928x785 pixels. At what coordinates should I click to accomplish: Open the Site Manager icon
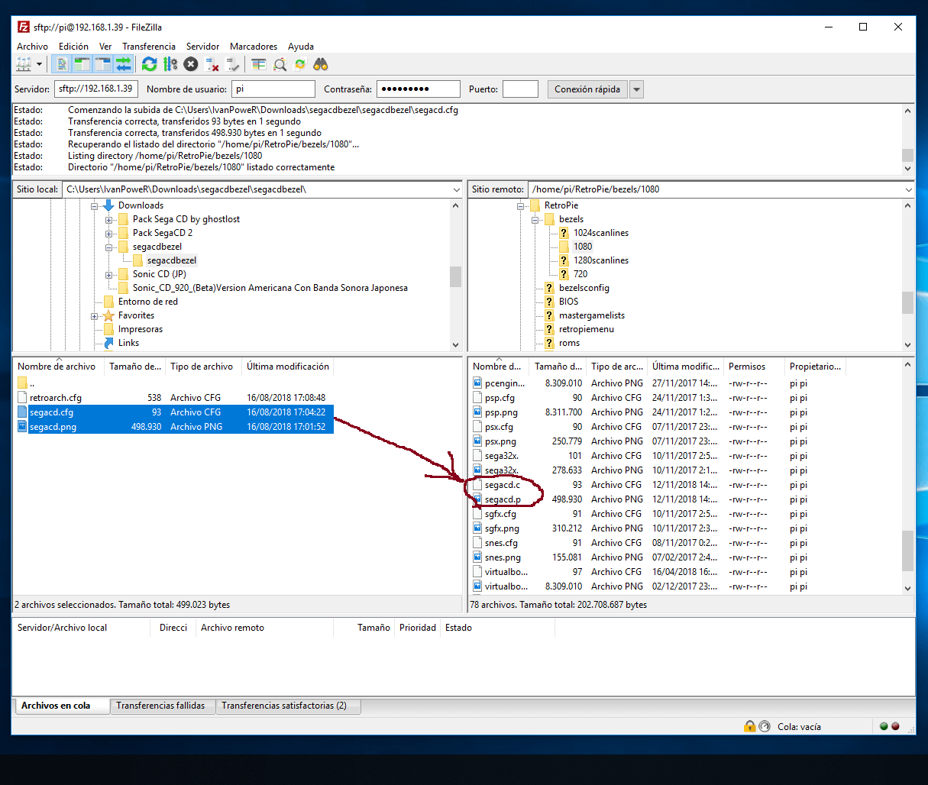click(24, 65)
